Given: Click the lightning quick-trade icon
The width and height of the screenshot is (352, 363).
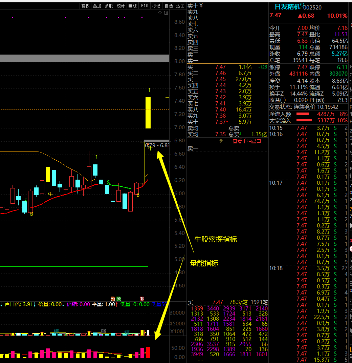Looking at the screenshot, I should click(221, 141).
